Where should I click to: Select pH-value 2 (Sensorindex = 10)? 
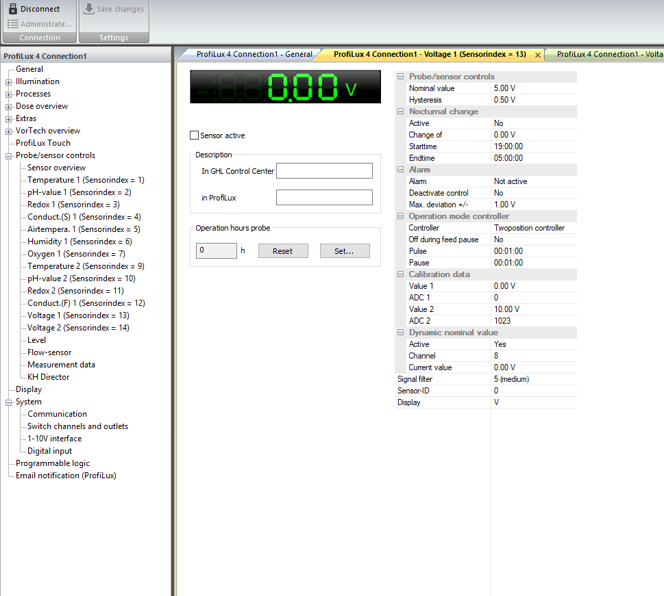pyautogui.click(x=82, y=278)
